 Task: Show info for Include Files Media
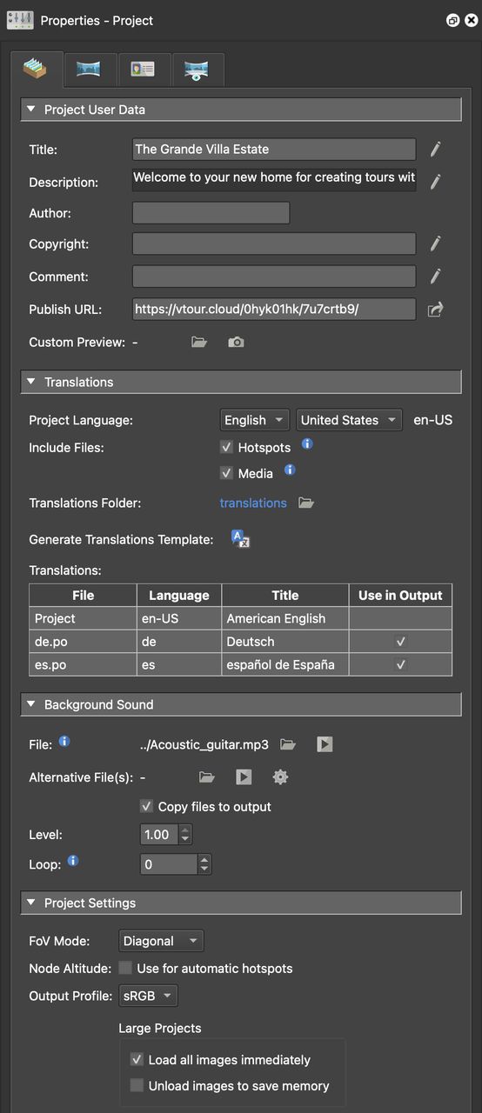(x=290, y=470)
